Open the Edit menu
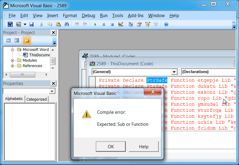The image size is (239, 165). (x=24, y=16)
